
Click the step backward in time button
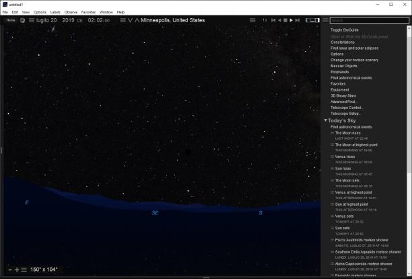coord(273,20)
